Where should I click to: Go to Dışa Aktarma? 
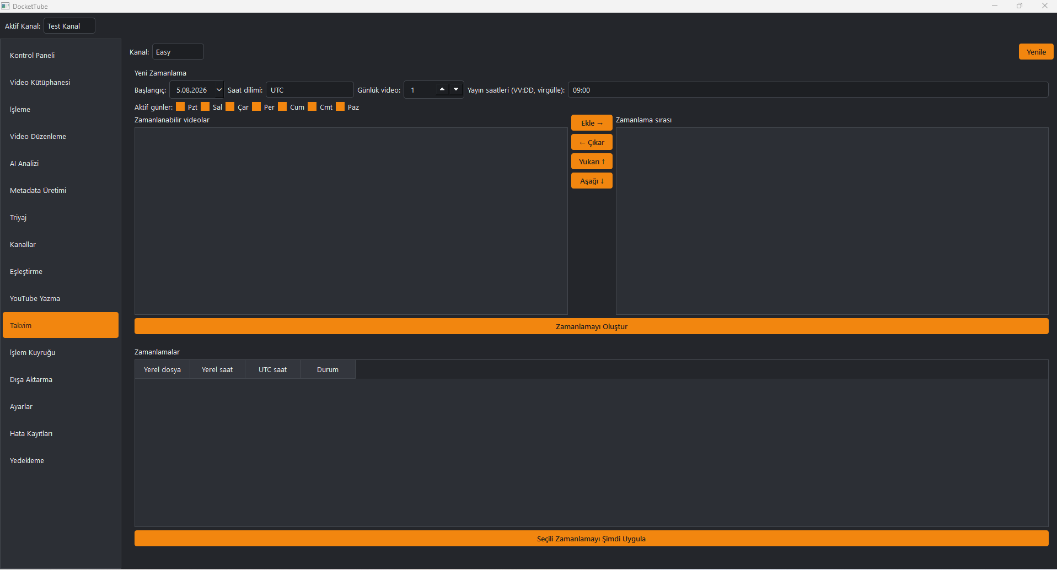(61, 379)
